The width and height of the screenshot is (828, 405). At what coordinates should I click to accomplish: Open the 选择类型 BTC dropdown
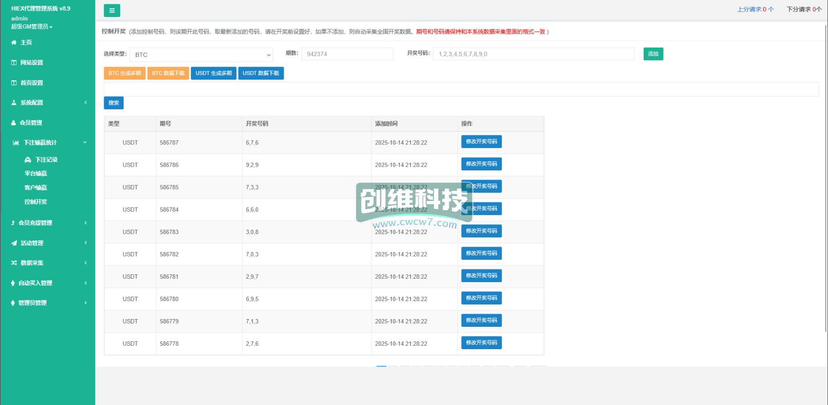point(201,55)
